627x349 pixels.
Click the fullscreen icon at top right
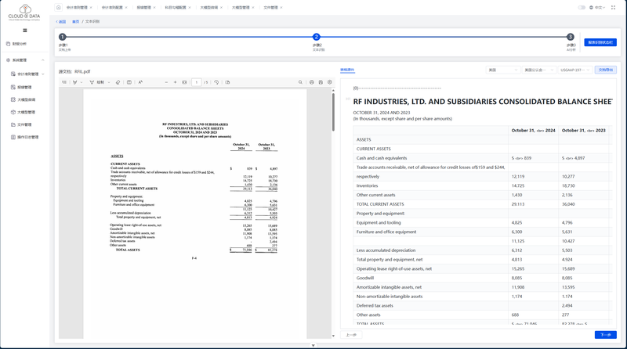click(614, 7)
